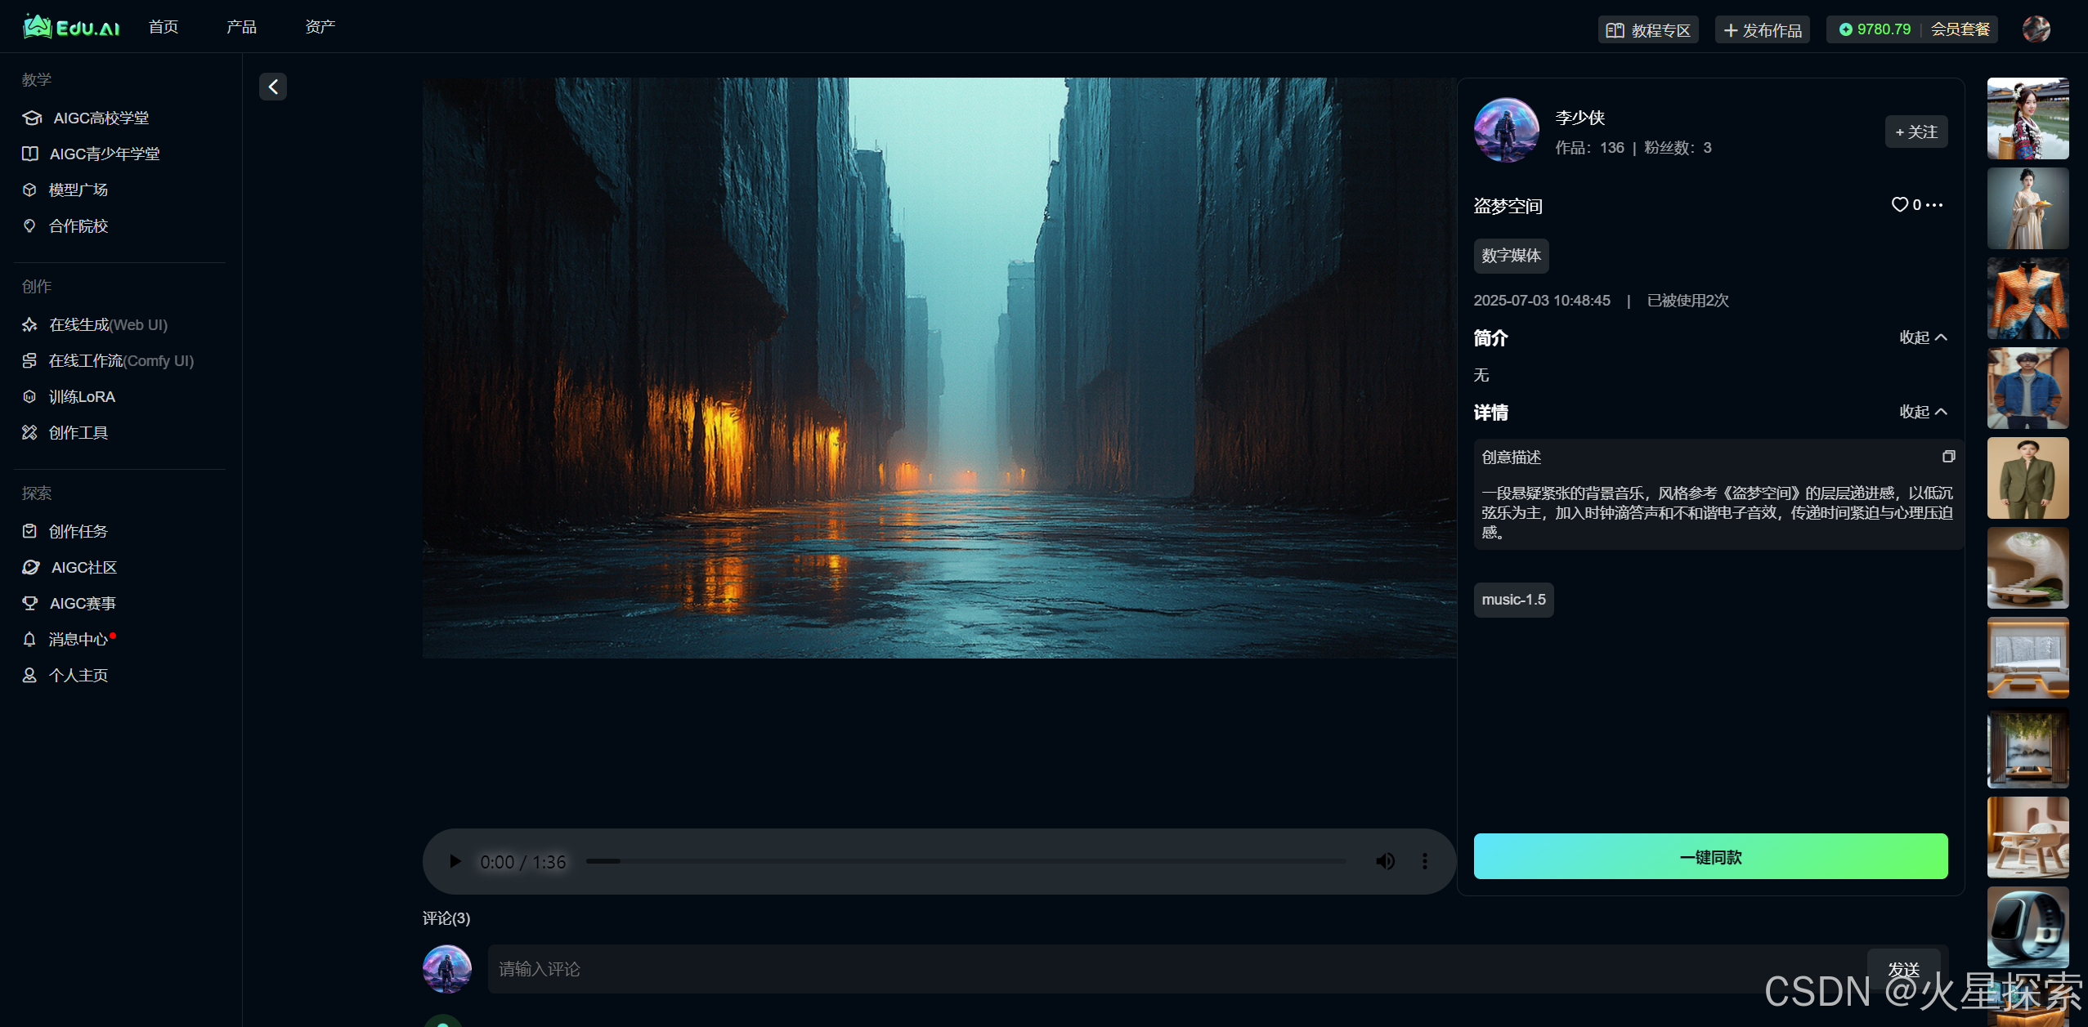Screen dimensions: 2088x1027
Task: Mute the audio volume icon
Action: pyautogui.click(x=1385, y=861)
